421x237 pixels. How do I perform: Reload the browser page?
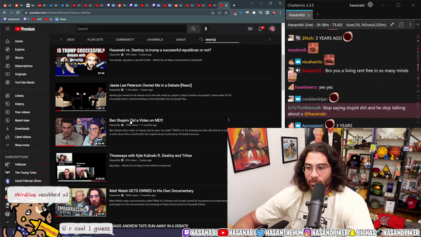coord(18,13)
